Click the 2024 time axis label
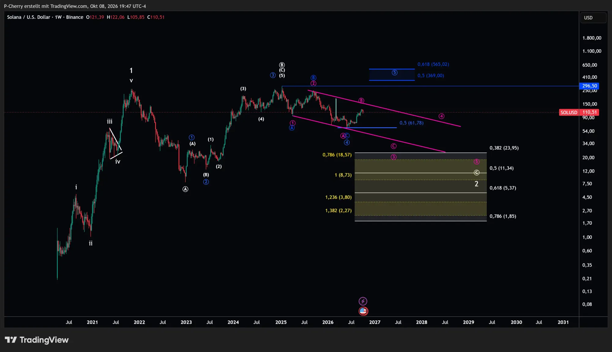 click(x=233, y=322)
